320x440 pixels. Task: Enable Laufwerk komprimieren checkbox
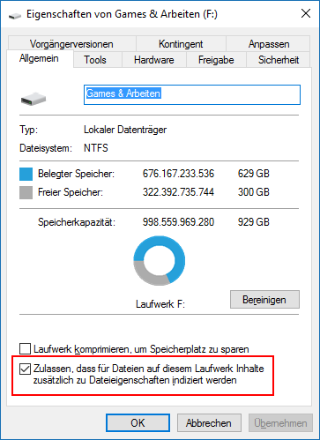coord(25,349)
